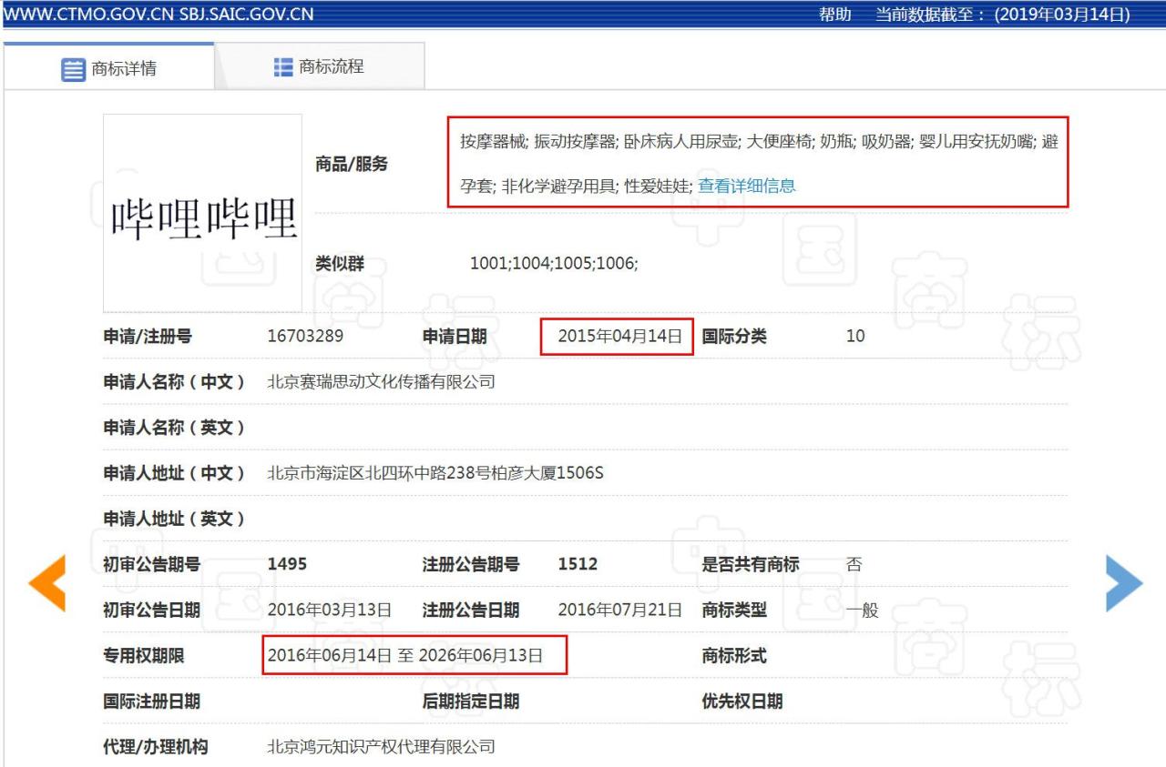Click preliminary announcement issue number 1495
Screen dimensions: 1166x767
[x=287, y=564]
